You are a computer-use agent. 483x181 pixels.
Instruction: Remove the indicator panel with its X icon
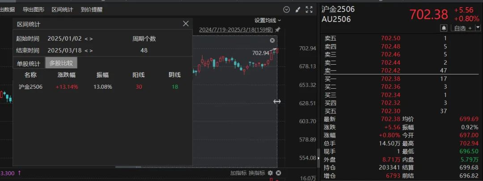pos(279,173)
